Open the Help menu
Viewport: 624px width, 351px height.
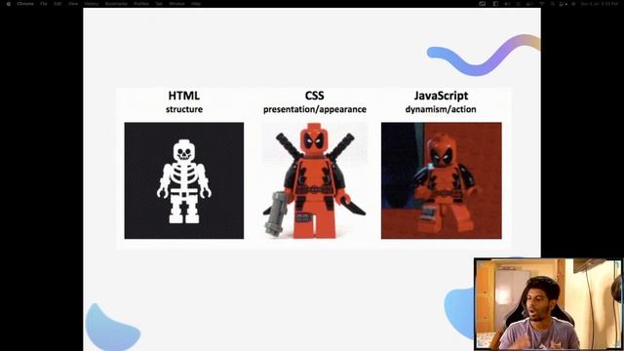(196, 4)
